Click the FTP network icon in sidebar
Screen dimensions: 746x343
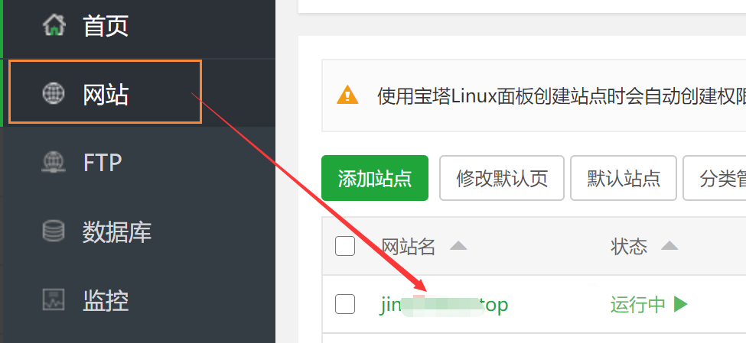(54, 161)
